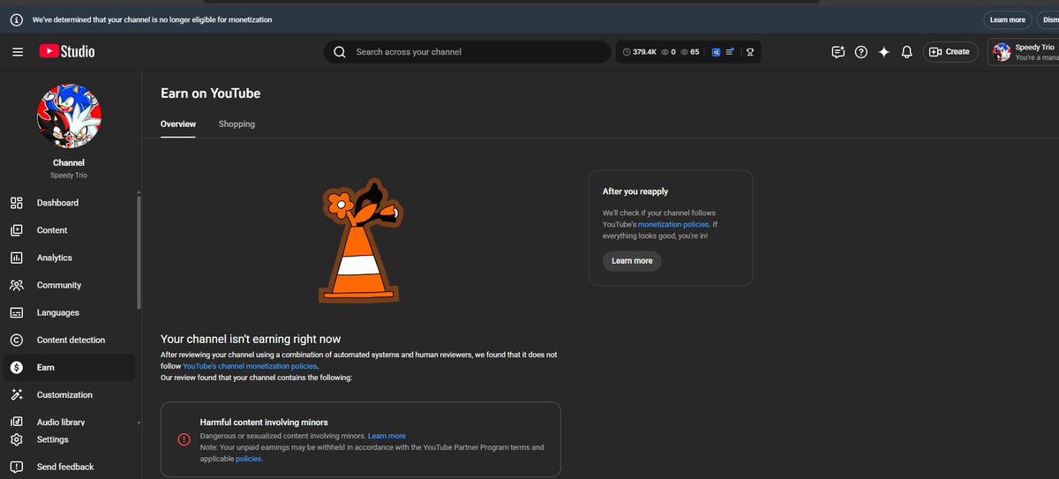Open the list icon with blue dot
The height and width of the screenshot is (479, 1059).
click(730, 52)
